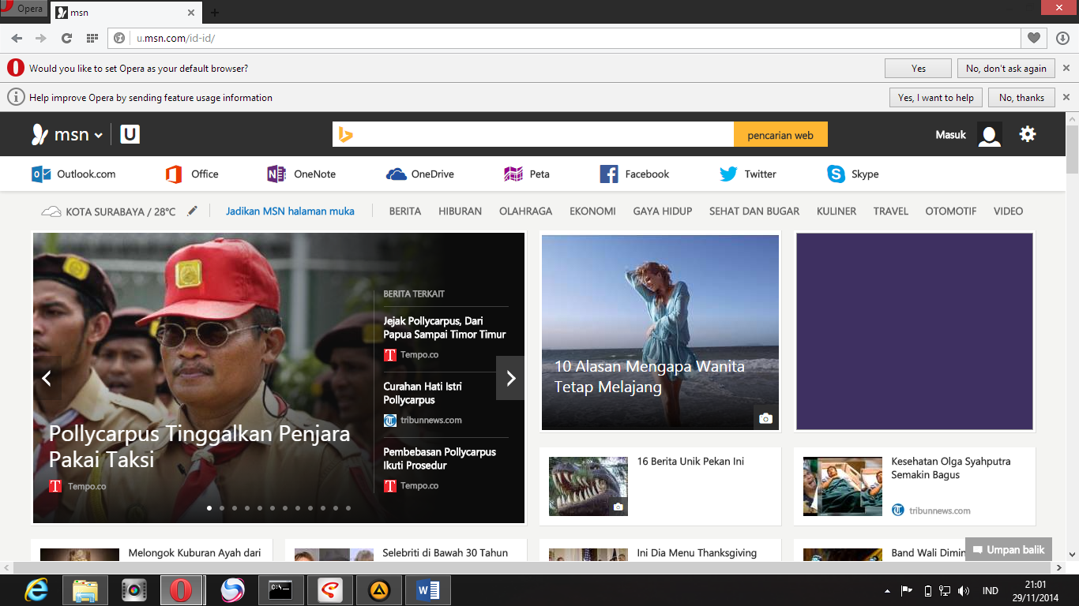Click Jadikan MSN halaman muka link
The image size is (1079, 606).
290,211
